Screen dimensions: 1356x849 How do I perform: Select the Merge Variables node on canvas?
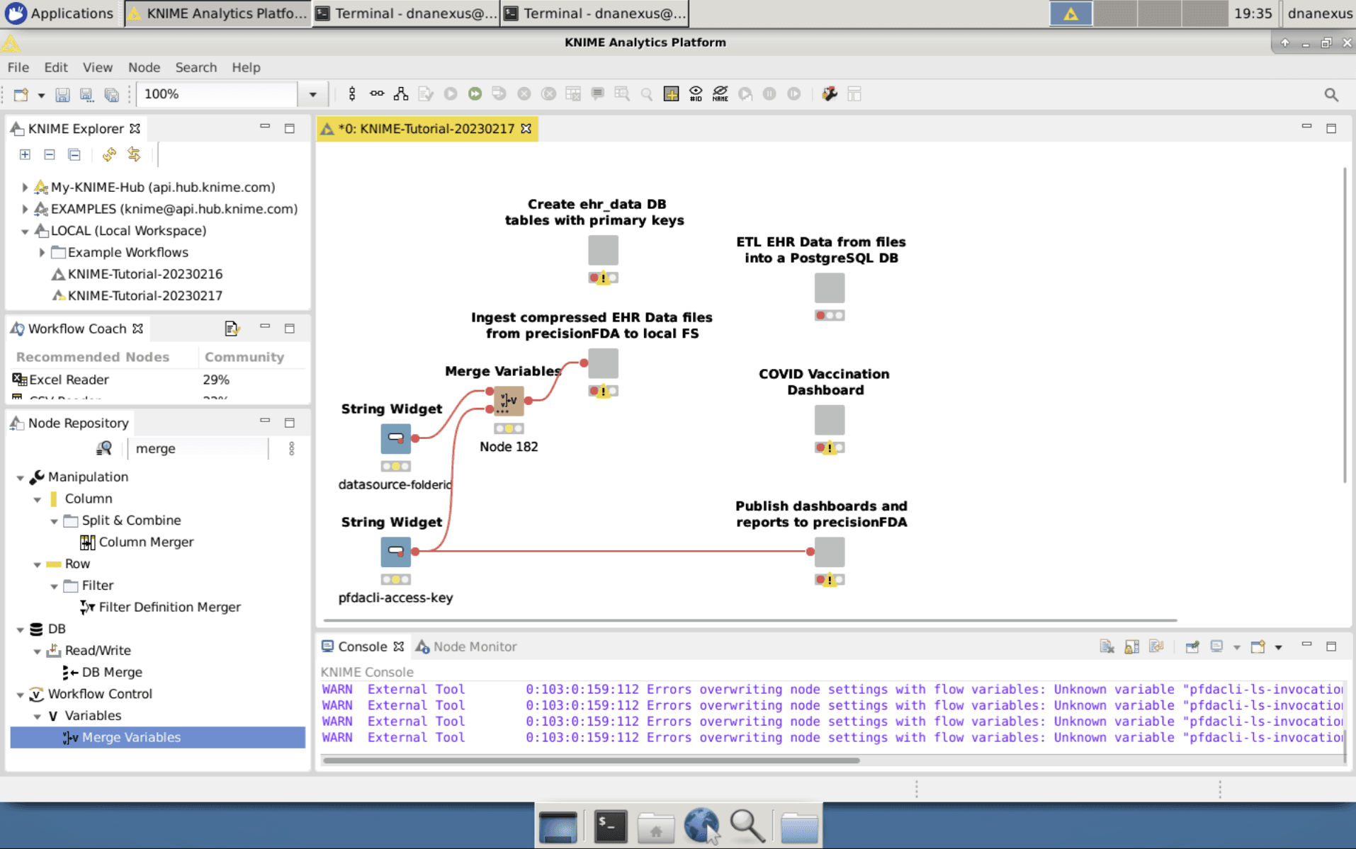tap(508, 401)
